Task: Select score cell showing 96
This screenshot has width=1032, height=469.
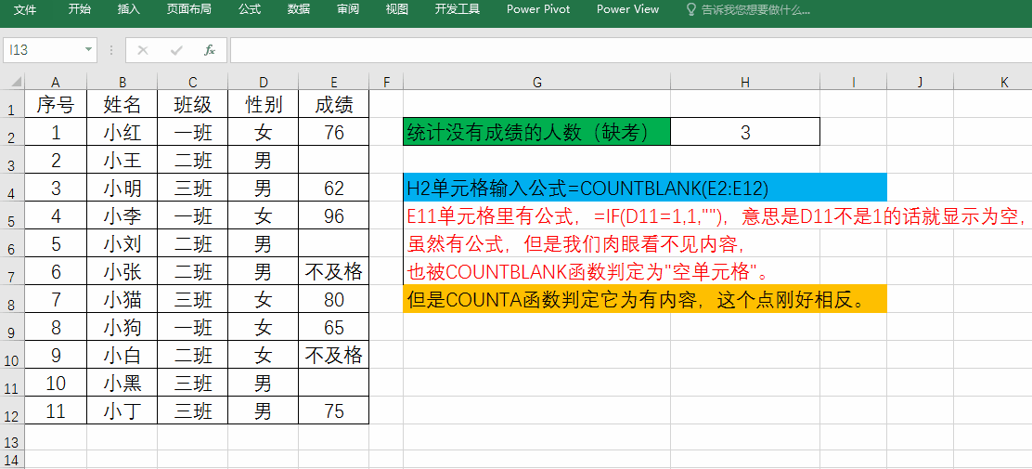Action: 334,216
